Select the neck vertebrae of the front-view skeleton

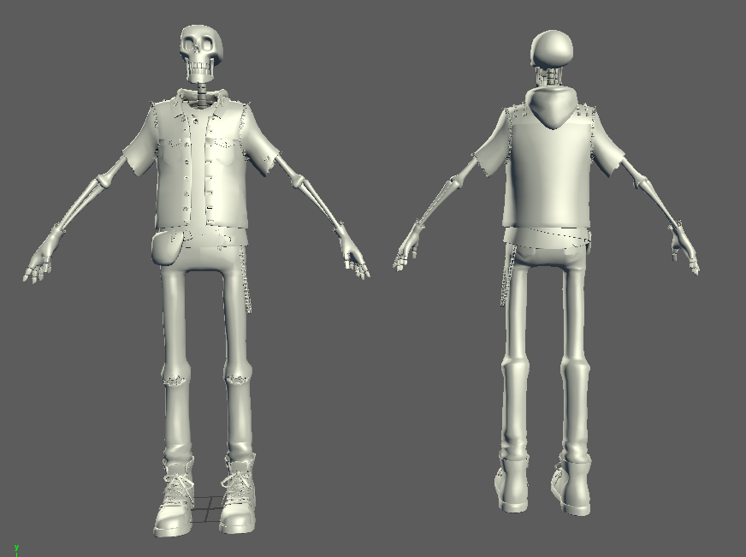(x=202, y=95)
